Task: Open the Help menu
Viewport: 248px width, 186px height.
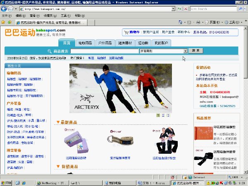Action: (x=80, y=16)
